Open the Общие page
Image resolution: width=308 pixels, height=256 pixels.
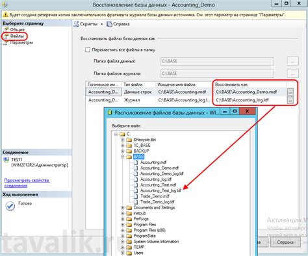click(17, 29)
